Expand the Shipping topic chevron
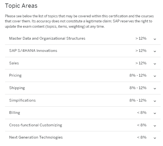 [x=155, y=89]
